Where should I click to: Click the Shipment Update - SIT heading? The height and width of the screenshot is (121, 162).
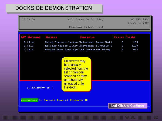(x=86, y=27)
